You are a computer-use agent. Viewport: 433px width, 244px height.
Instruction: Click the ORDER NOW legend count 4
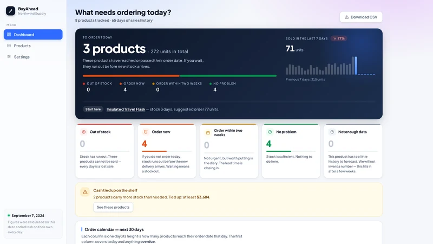(125, 89)
